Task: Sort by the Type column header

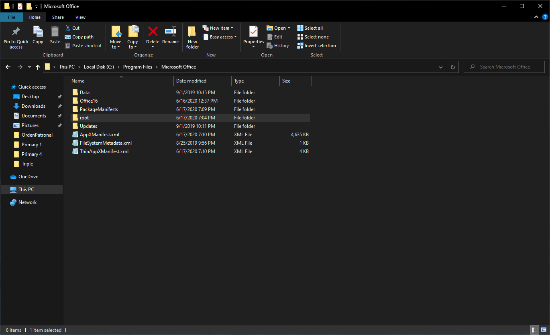Action: (256, 81)
